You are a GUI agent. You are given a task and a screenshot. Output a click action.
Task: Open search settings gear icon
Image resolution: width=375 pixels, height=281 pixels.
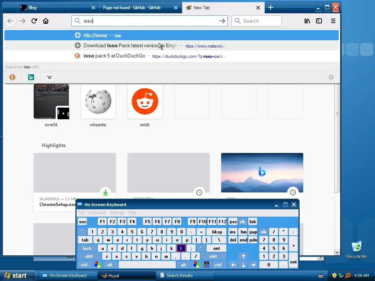point(331,77)
